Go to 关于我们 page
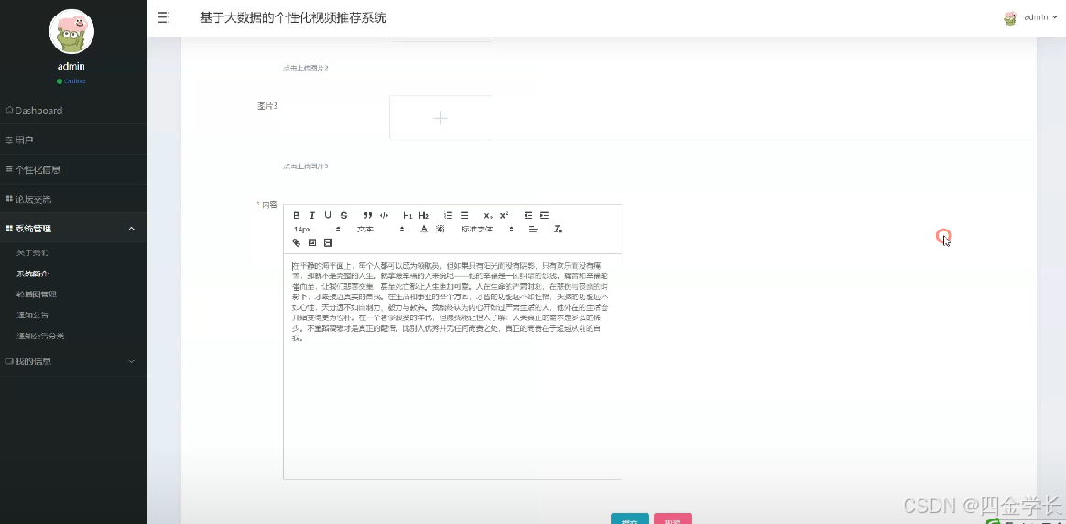The height and width of the screenshot is (524, 1066). [x=33, y=252]
